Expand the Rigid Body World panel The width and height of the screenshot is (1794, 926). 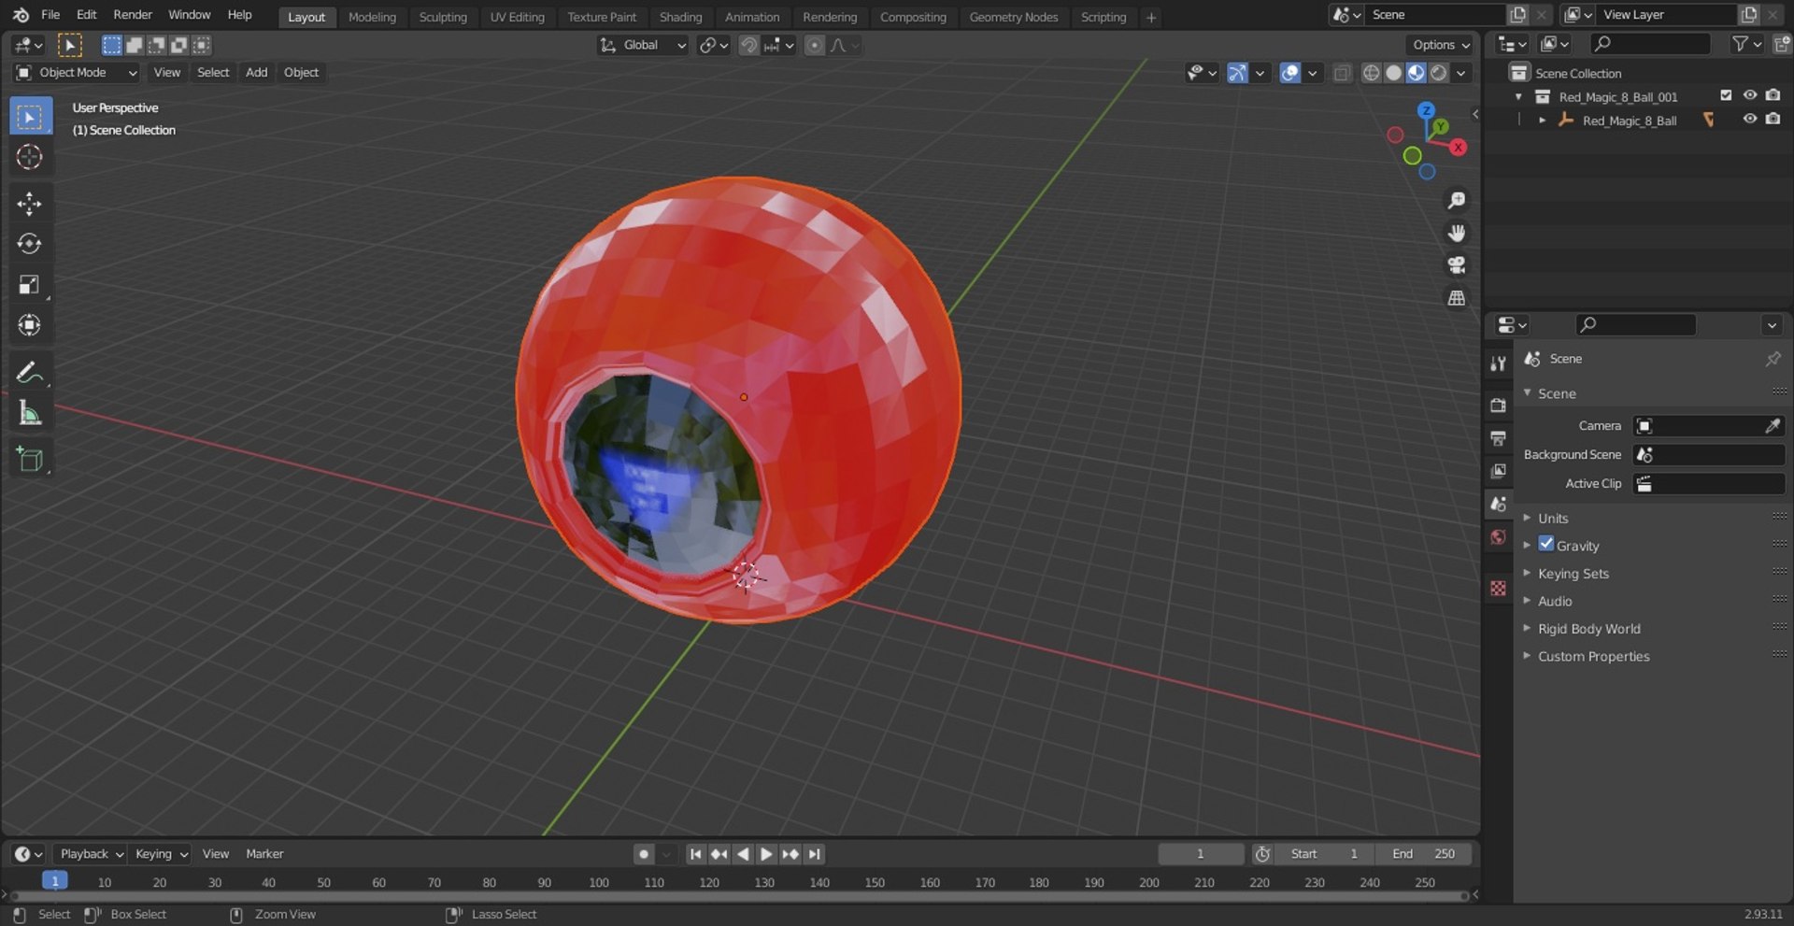click(1588, 629)
